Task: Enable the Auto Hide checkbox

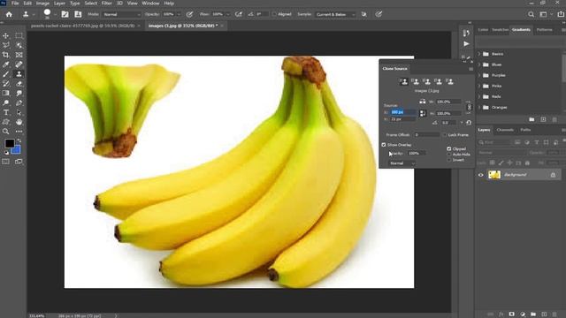Action: pos(449,155)
